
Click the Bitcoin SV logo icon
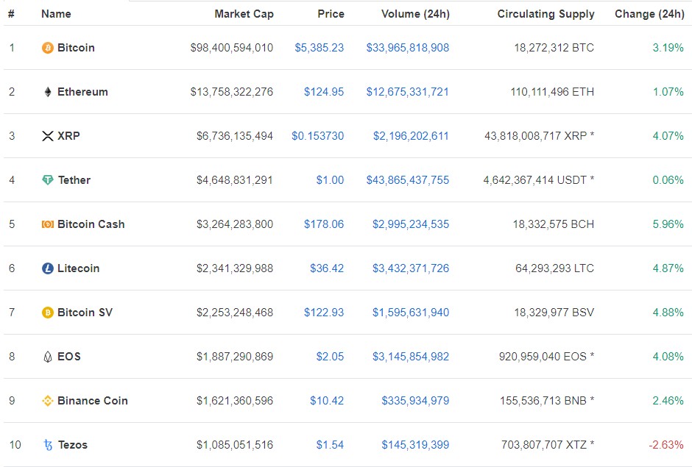click(x=48, y=313)
